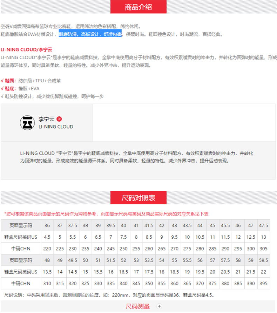Click displayed size cell 53.5
This screenshot has height=313, width=277.
coord(149,260)
